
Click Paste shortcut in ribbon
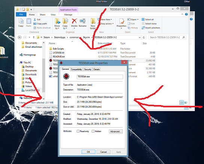(42, 28)
